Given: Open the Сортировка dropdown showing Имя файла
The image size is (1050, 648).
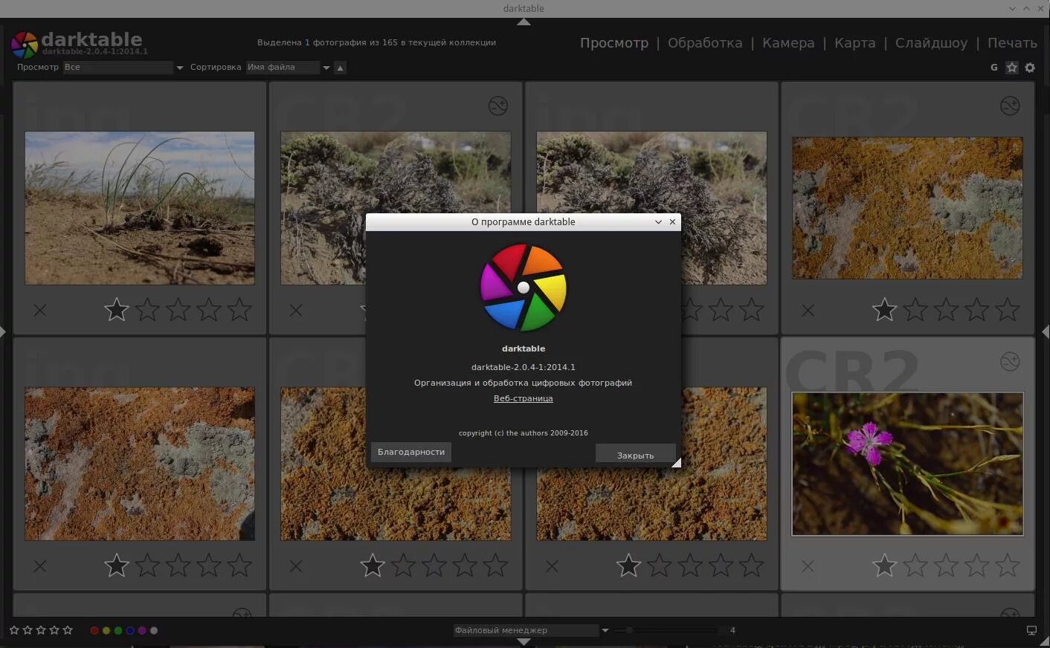Looking at the screenshot, I should pyautogui.click(x=289, y=68).
